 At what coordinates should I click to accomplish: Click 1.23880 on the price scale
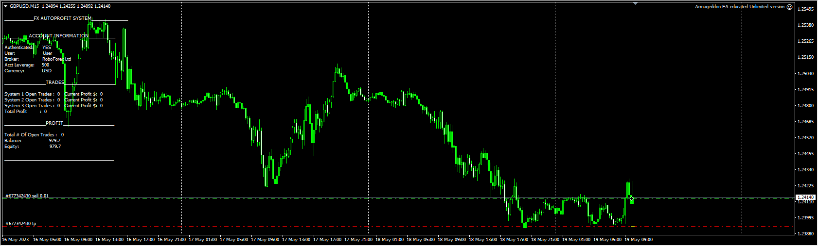point(806,234)
